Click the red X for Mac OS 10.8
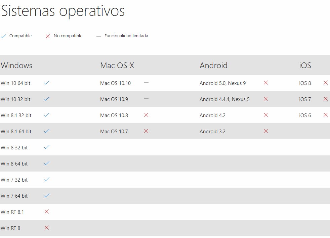330x238 pixels. 146,115
